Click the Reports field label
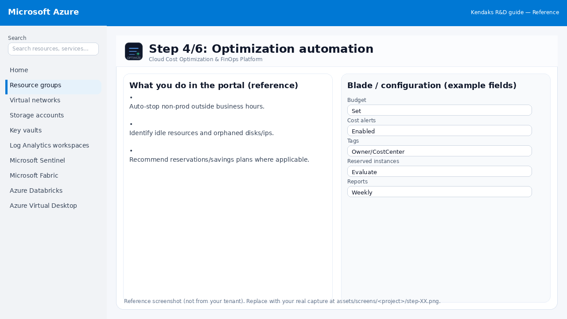 357,182
